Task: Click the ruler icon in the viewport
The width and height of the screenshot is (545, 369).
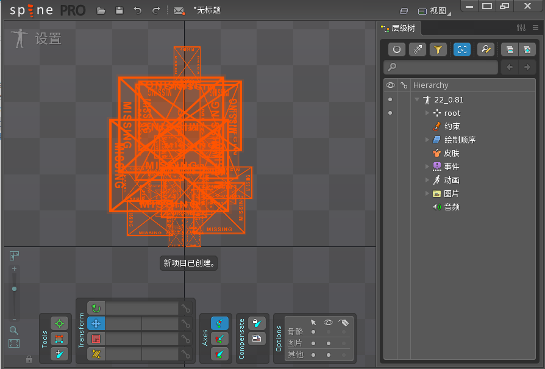Action: tap(14, 256)
